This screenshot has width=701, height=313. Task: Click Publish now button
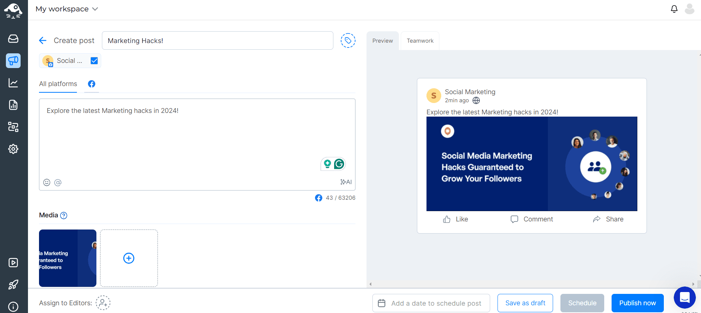tap(637, 303)
